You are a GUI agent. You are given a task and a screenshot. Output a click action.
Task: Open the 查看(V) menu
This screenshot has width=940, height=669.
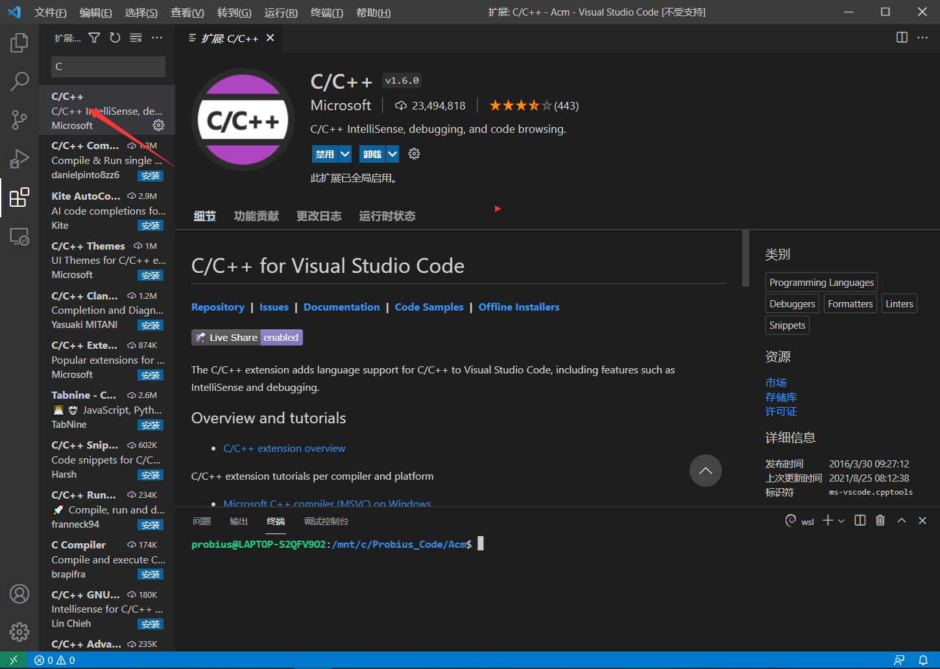pos(187,12)
